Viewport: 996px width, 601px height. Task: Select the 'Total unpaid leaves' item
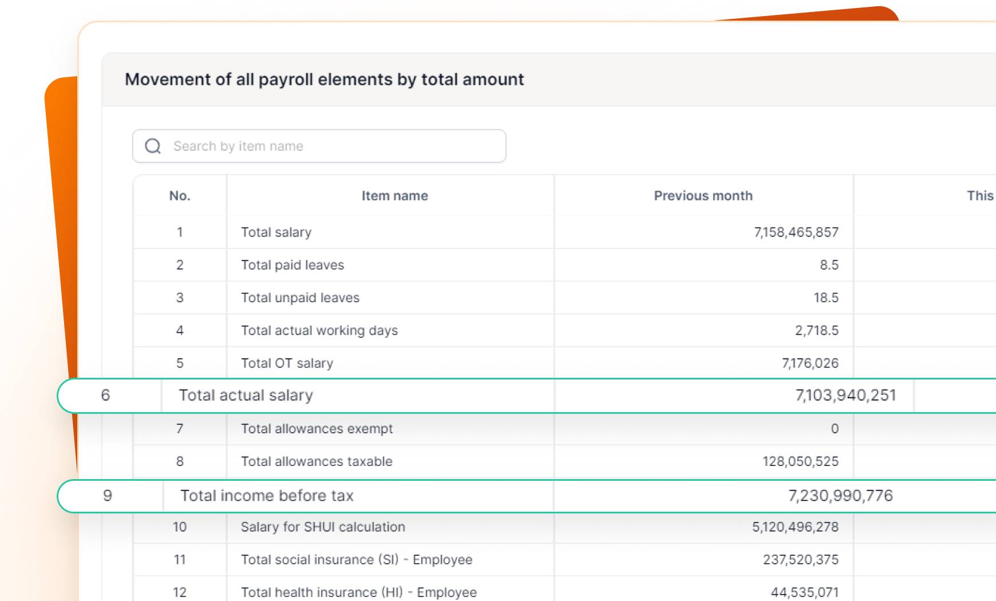point(300,298)
